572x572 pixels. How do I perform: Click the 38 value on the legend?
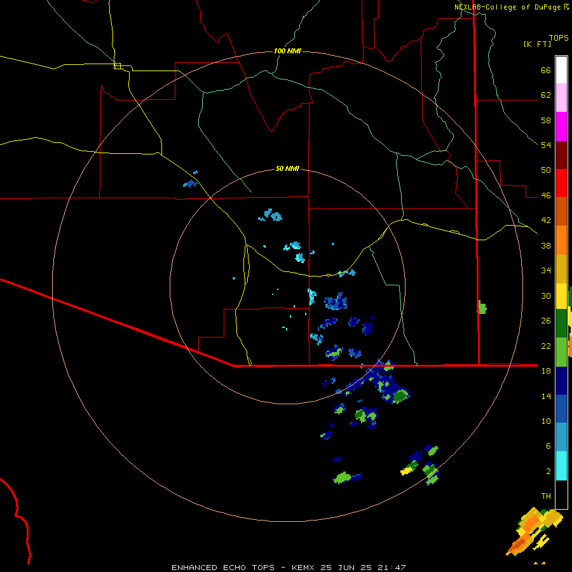pos(546,245)
